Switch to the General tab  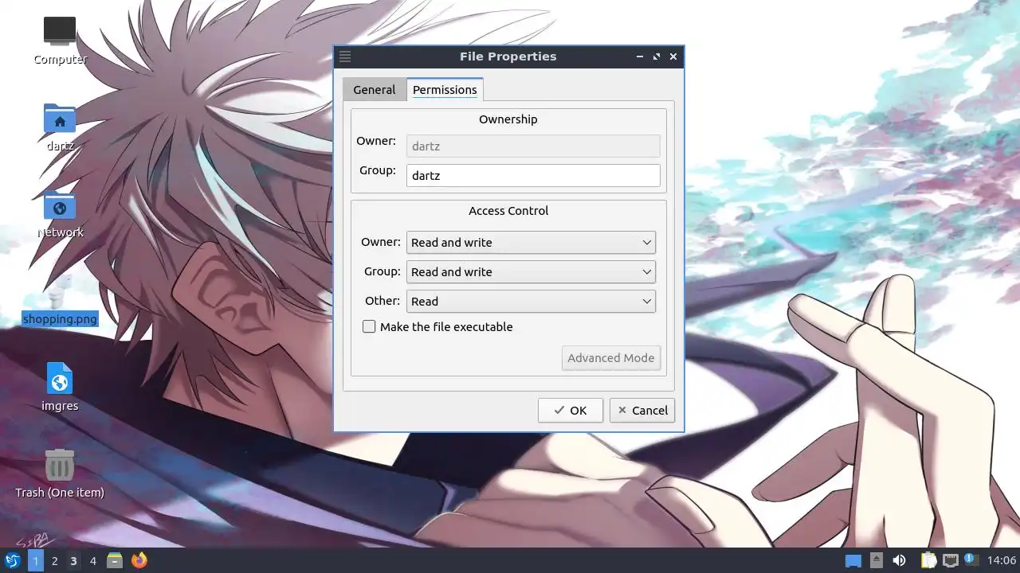(375, 90)
